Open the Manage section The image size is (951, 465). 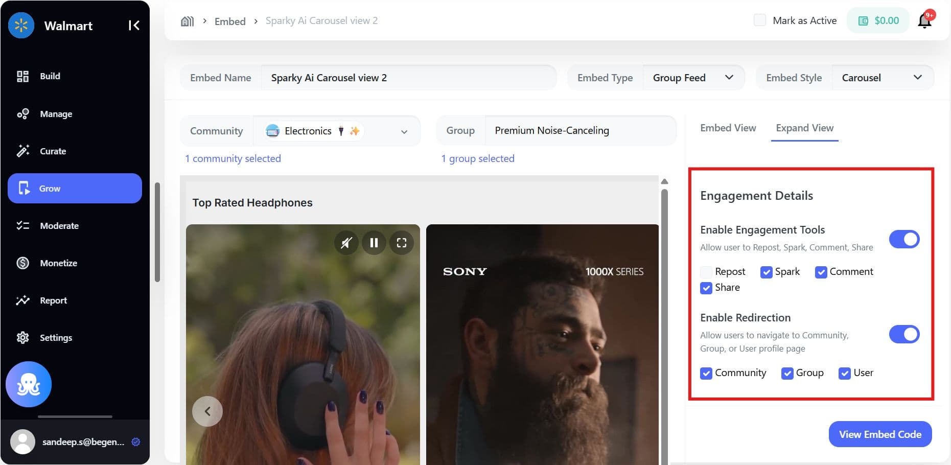click(75, 113)
